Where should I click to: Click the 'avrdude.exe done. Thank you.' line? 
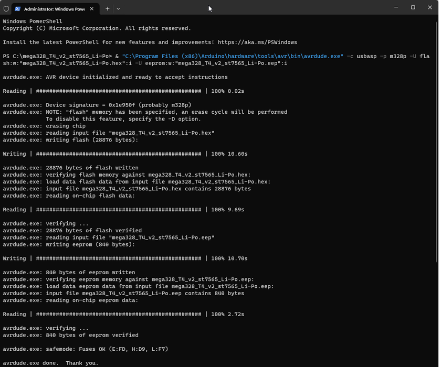(50, 363)
